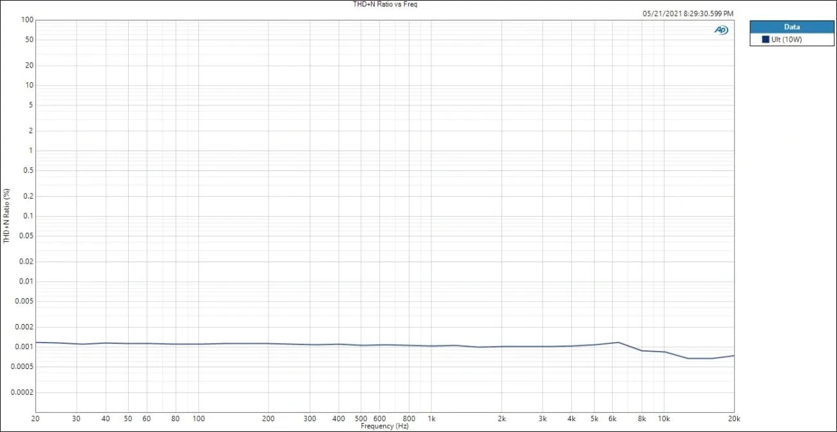
Task: Select the THD+N Ratio vs Freq title
Action: pyautogui.click(x=382, y=4)
